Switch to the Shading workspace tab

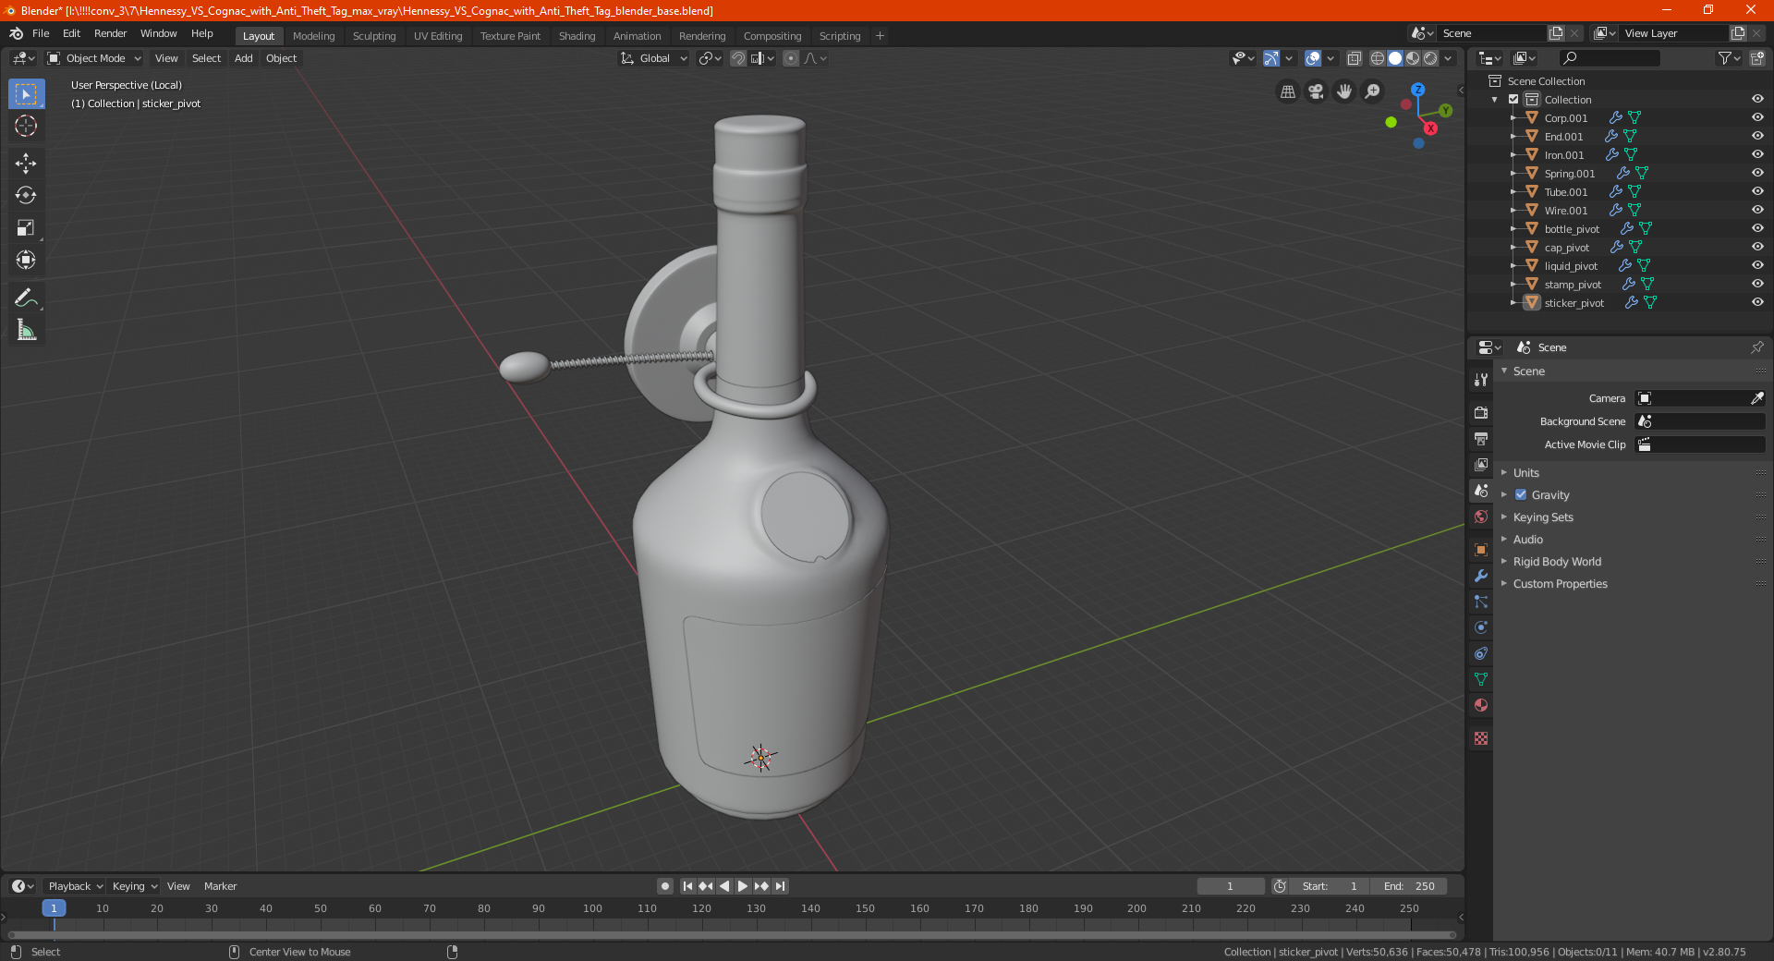pyautogui.click(x=577, y=36)
